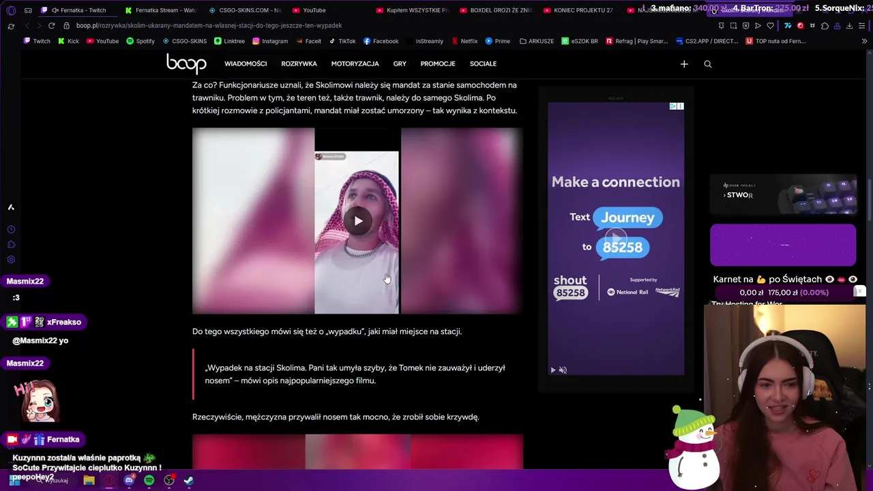Screen dimensions: 873x491
Task: Open the boop site logo
Action: point(186,64)
